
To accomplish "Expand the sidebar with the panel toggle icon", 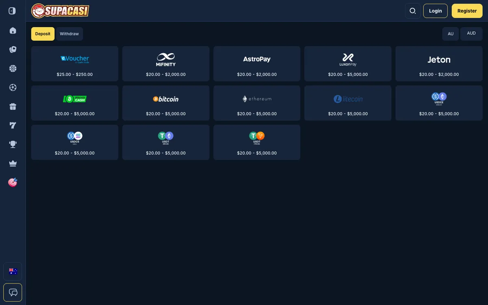I will pyautogui.click(x=12, y=11).
